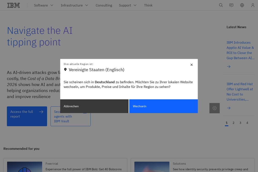Expand the Support menu chevron

tap(135, 5)
